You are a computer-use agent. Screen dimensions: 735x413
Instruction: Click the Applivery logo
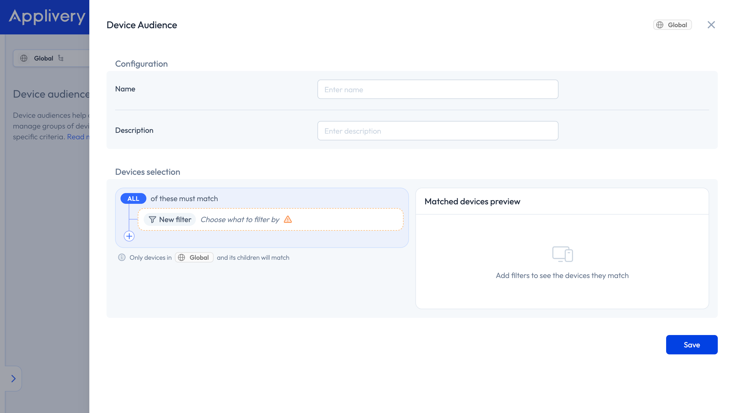47,17
